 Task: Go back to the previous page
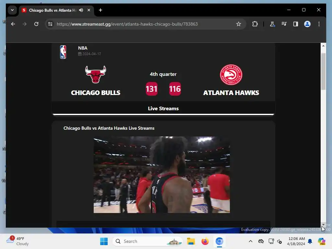tap(13, 24)
